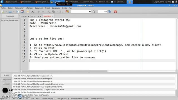Image resolution: width=178 pixels, height=100 pixels.
Task: Click the Reload file toolbar icon
Action: [x=28, y=12]
